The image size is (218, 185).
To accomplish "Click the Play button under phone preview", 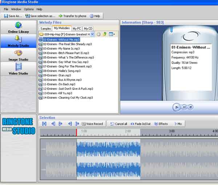I will coord(177,107).
